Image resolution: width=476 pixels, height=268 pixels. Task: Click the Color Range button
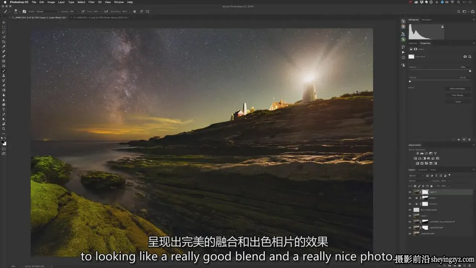458,95
